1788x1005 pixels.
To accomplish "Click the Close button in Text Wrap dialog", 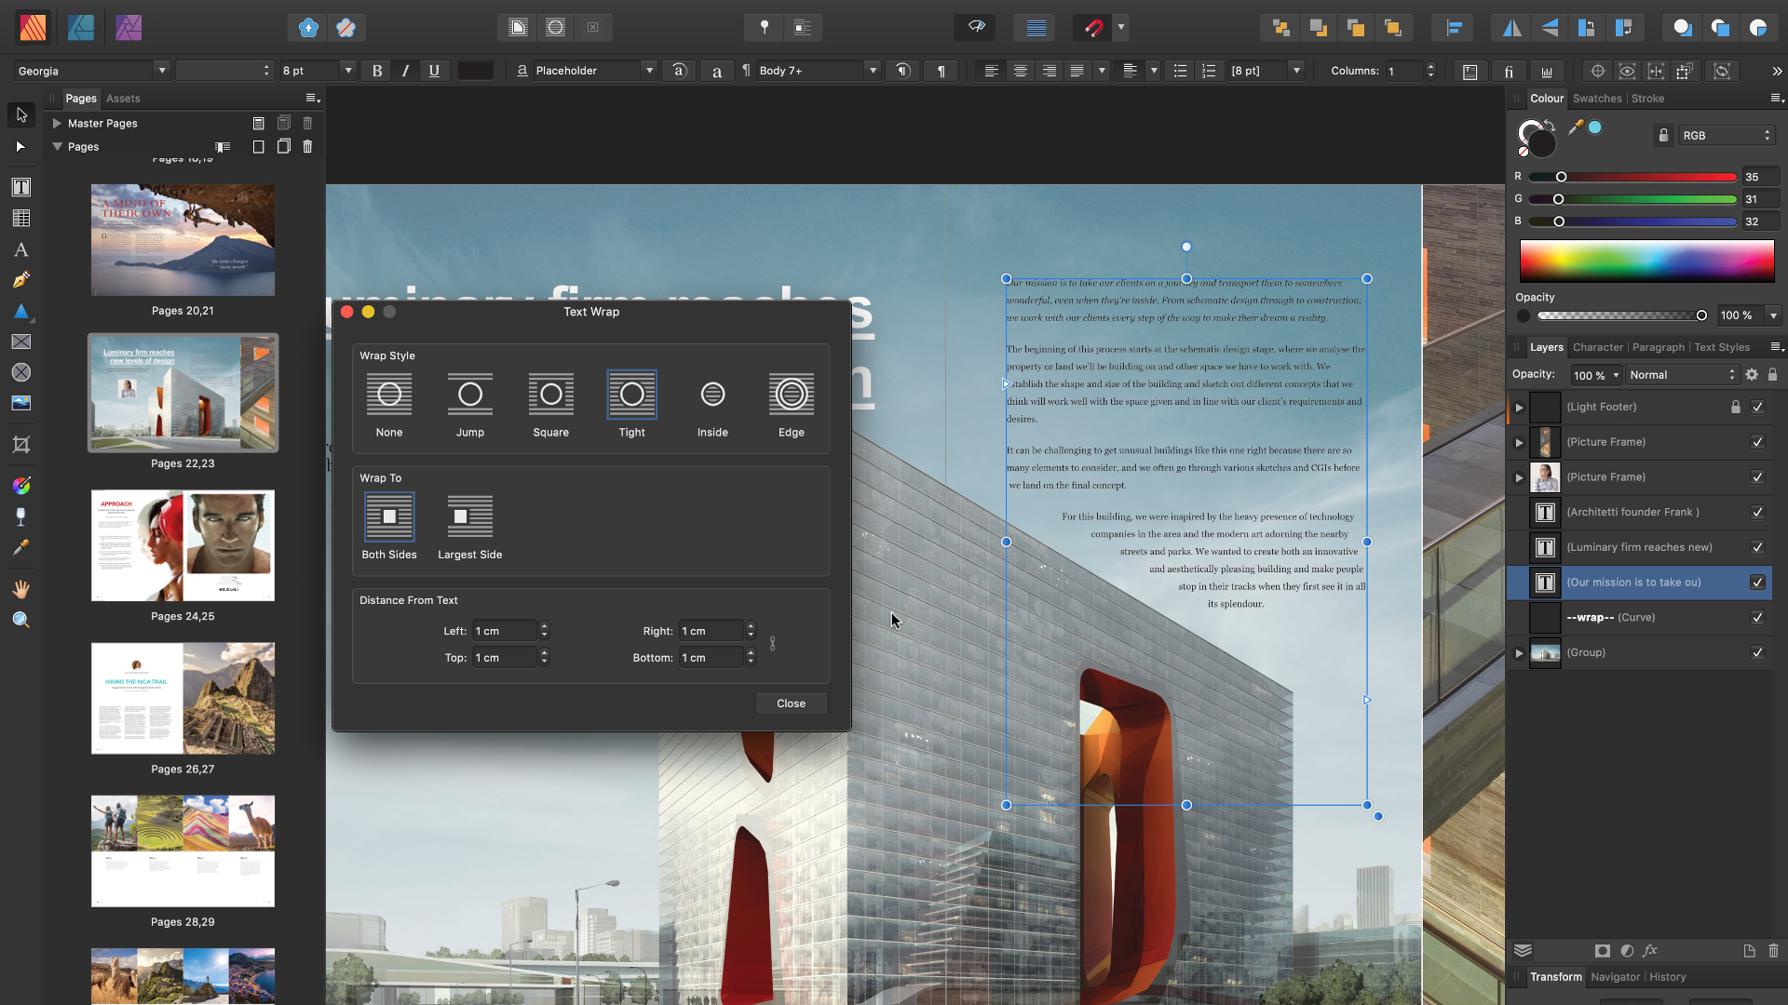I will coord(791,702).
